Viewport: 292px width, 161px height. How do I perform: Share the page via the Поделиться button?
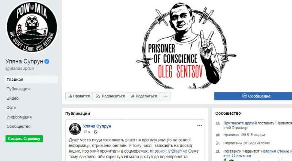click(x=144, y=96)
